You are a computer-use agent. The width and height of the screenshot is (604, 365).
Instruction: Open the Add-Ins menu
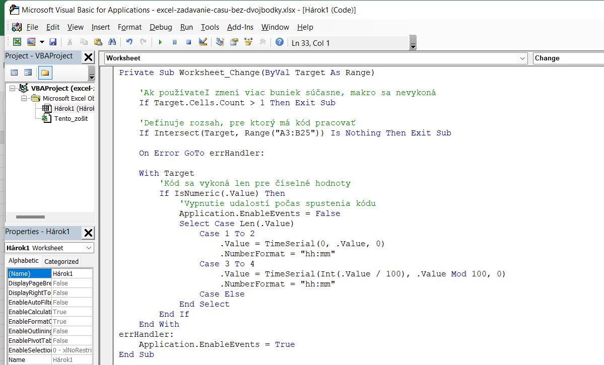click(240, 27)
